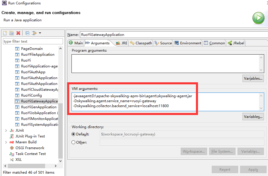
Task: Click the filter launch configurations icon
Action: 34,33
